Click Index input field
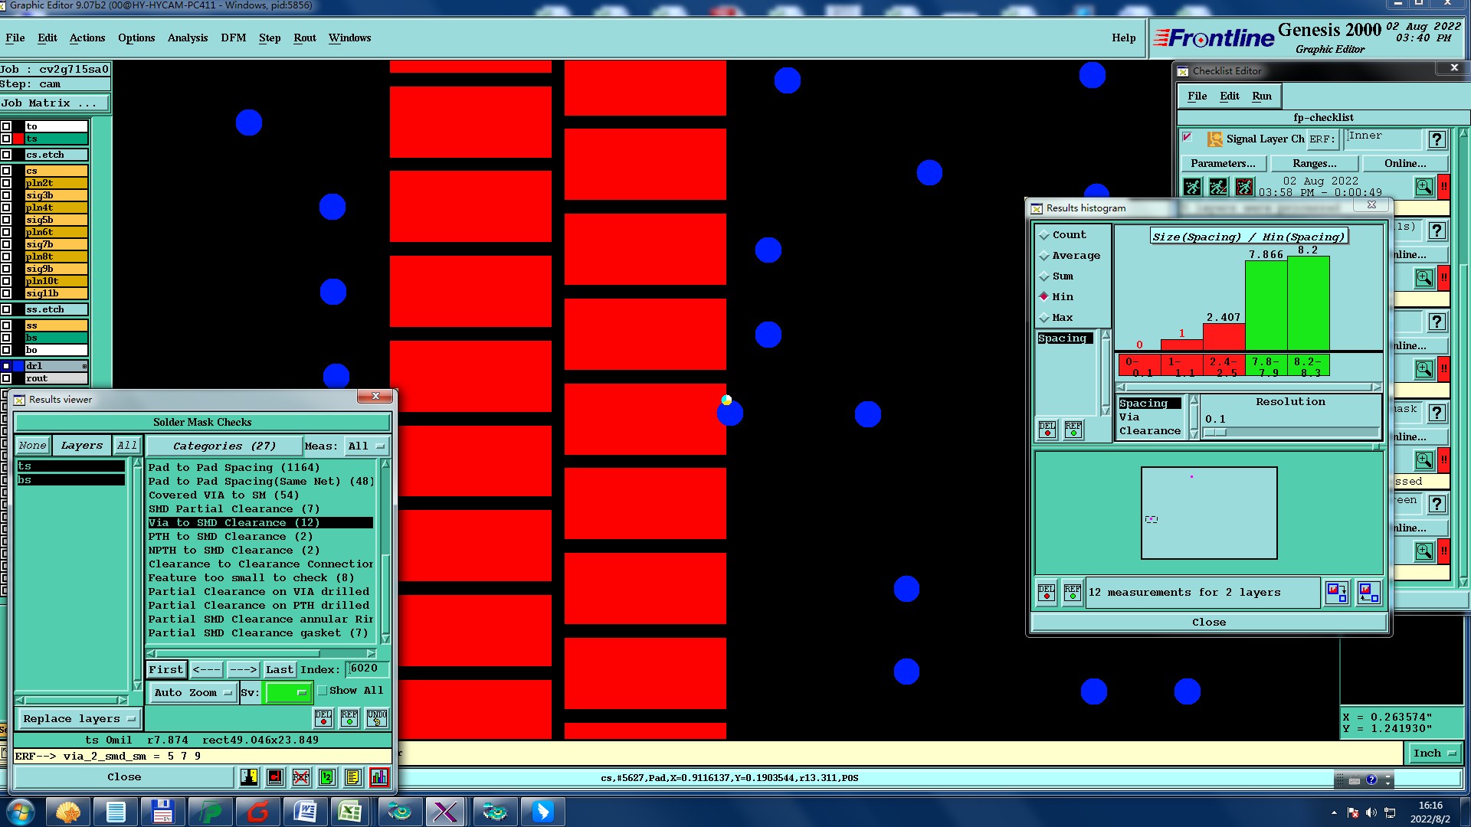This screenshot has width=1471, height=827. pyautogui.click(x=367, y=669)
